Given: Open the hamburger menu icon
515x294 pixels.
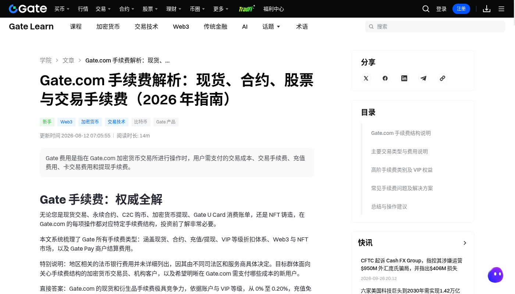Looking at the screenshot, I should tap(501, 9).
